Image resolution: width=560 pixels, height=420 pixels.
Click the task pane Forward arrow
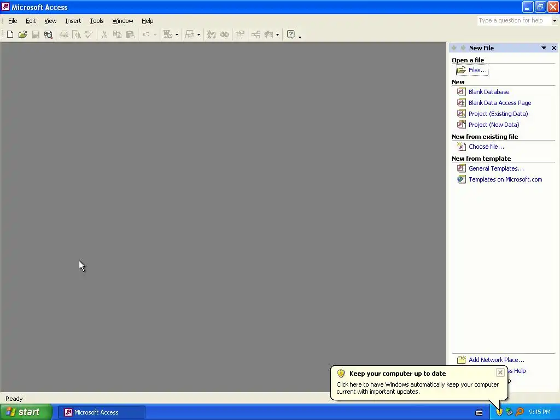click(x=463, y=48)
